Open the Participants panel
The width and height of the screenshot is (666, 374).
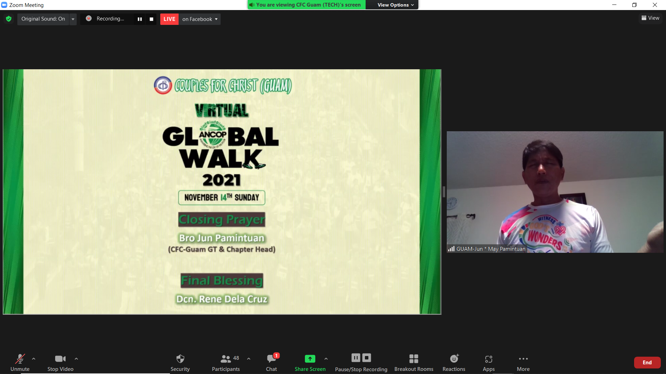point(226,362)
